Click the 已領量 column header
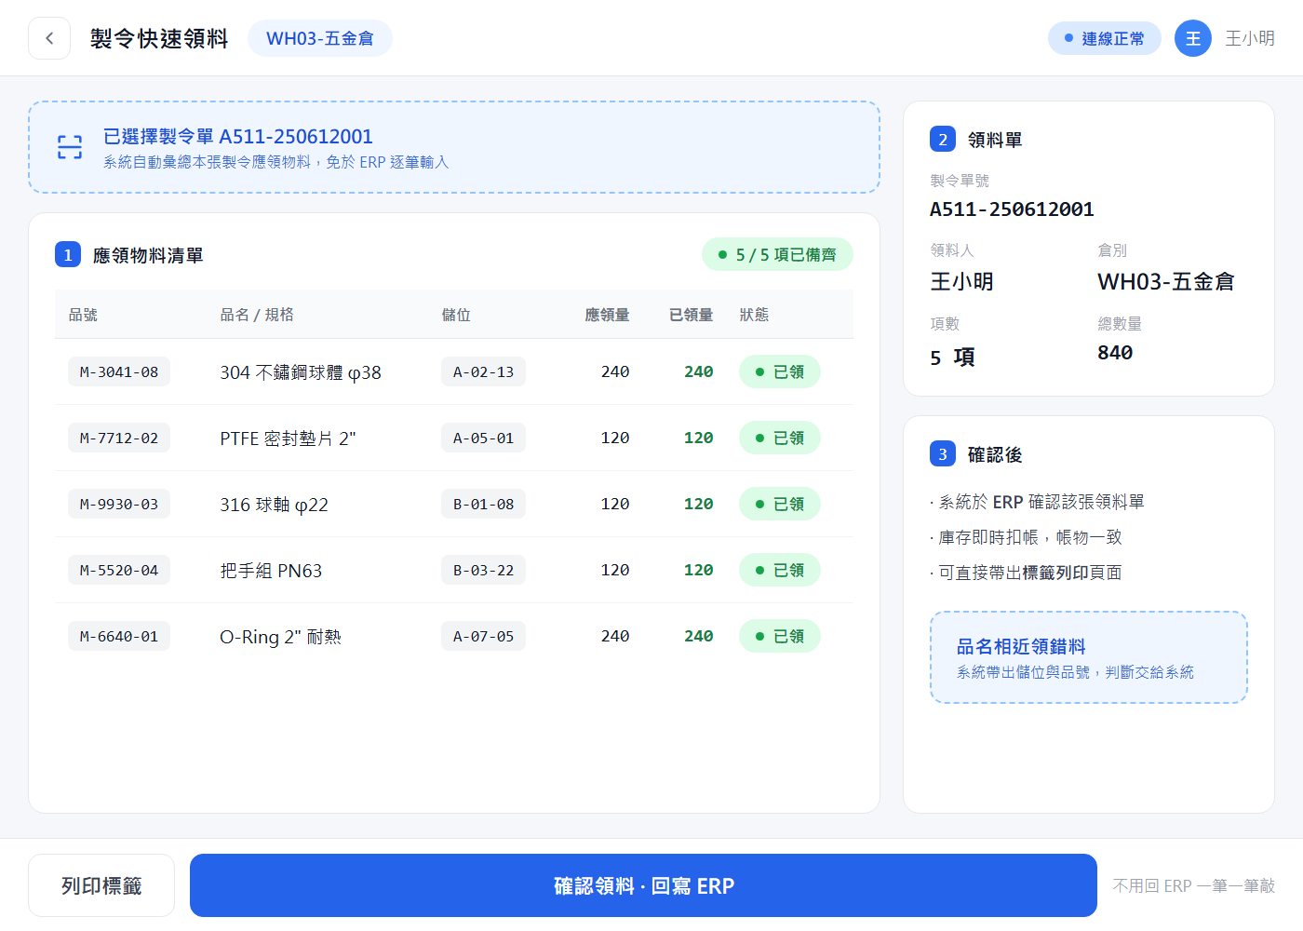This screenshot has height=931, width=1303. [691, 315]
